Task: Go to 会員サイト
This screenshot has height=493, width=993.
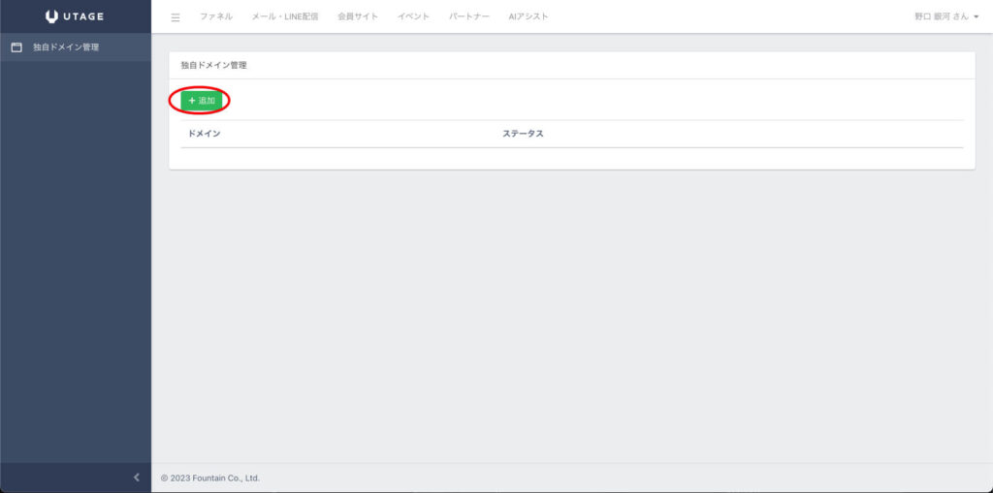Action: click(x=358, y=16)
